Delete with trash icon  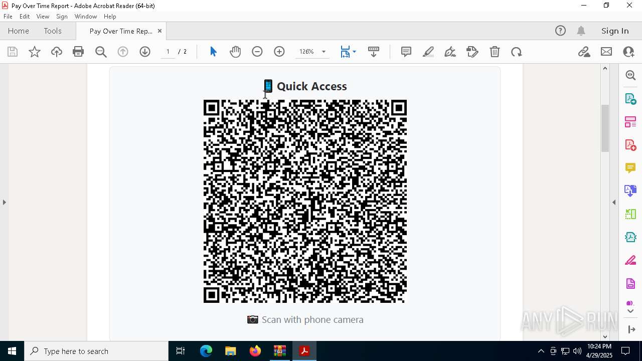(x=495, y=52)
